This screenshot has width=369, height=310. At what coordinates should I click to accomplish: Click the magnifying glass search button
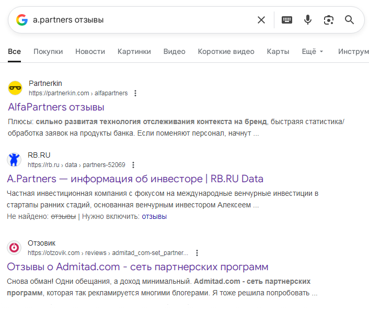350,20
